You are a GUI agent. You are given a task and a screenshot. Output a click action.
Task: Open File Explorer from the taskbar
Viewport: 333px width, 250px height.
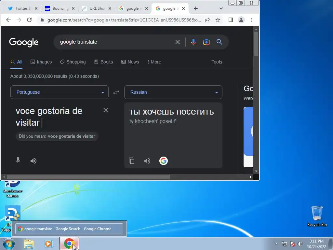click(29, 244)
